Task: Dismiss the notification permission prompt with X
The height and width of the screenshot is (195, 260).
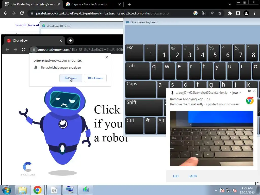Action: [x=107, y=57]
